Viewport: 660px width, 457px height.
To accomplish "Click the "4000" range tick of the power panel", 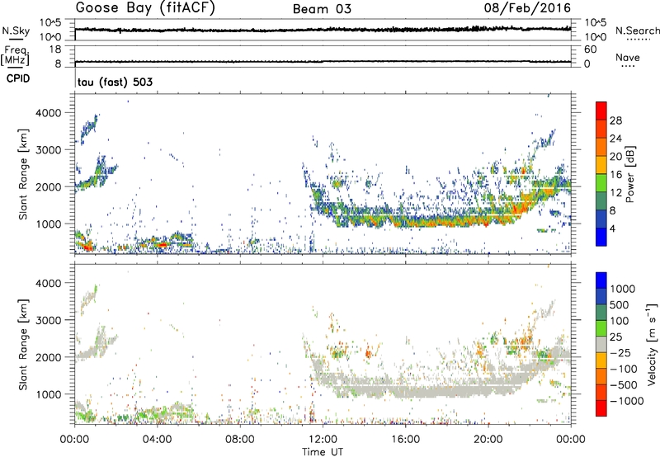I will pos(49,113).
